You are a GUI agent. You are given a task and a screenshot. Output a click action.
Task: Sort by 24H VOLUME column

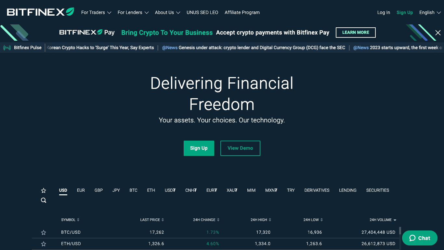click(x=383, y=220)
